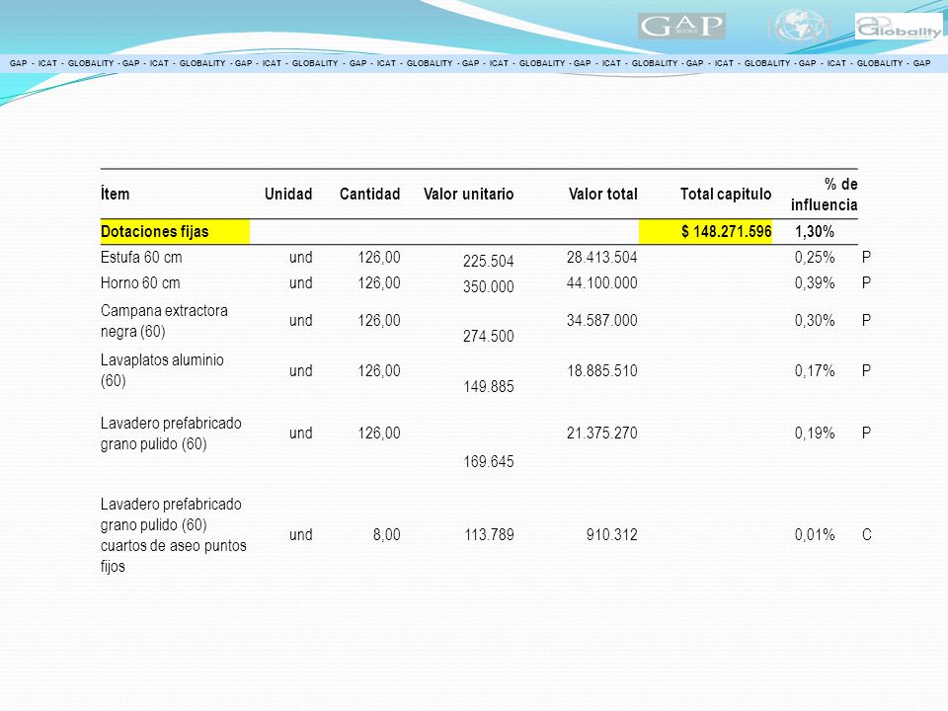Click the highlighted '$ 148.271.596' total
The width and height of the screenshot is (948, 711).
point(705,231)
